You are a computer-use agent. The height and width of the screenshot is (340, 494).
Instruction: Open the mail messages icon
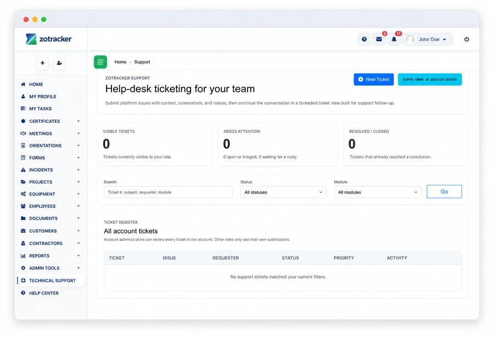coord(379,39)
